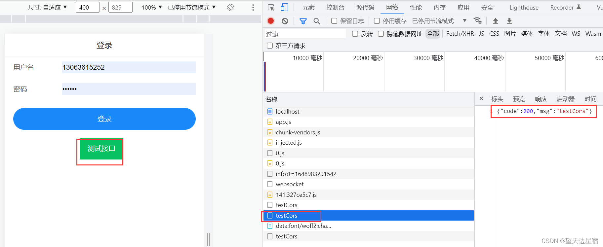603x247 pixels.
Task: Toggle the network filter funnel icon
Action: pos(303,21)
